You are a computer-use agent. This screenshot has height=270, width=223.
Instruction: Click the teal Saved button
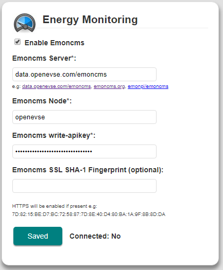(38, 236)
